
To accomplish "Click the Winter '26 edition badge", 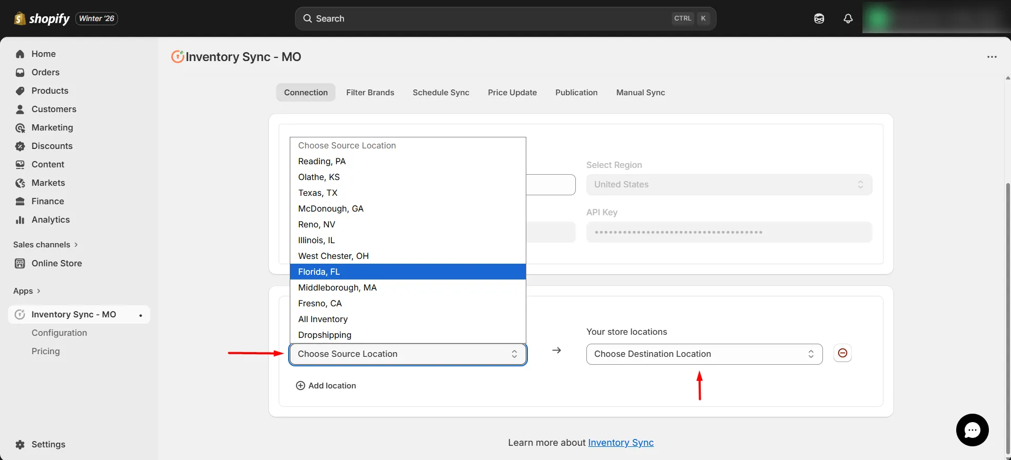I will [x=96, y=18].
